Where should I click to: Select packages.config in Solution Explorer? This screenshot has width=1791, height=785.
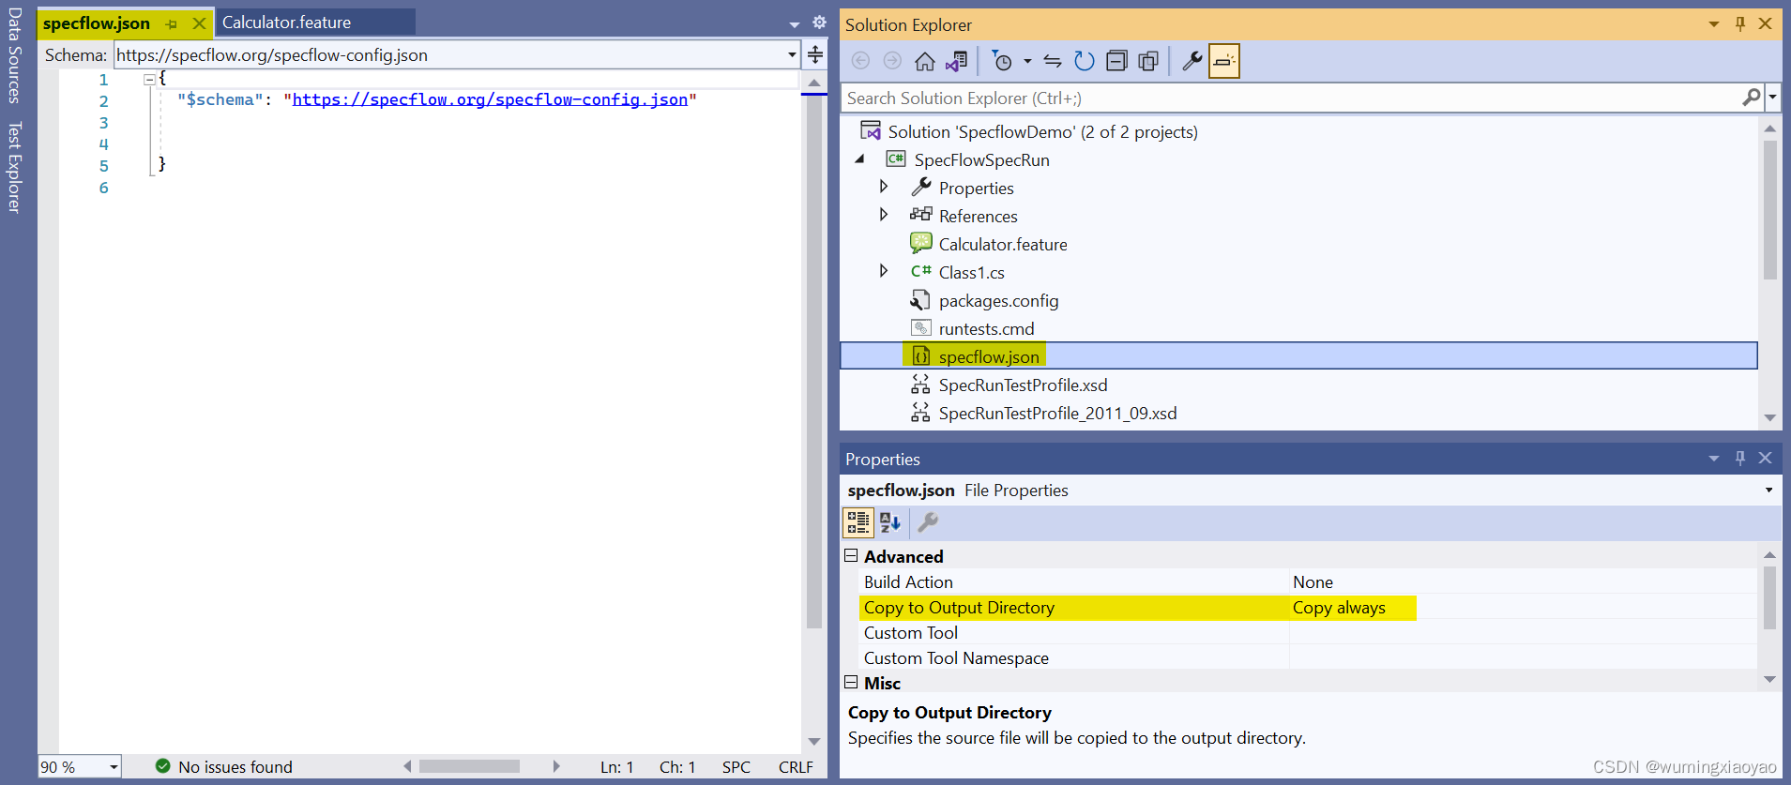pos(998,301)
